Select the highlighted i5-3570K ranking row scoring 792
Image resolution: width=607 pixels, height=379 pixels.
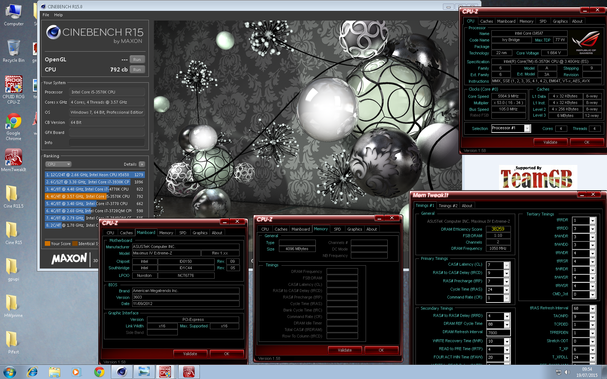click(x=95, y=196)
